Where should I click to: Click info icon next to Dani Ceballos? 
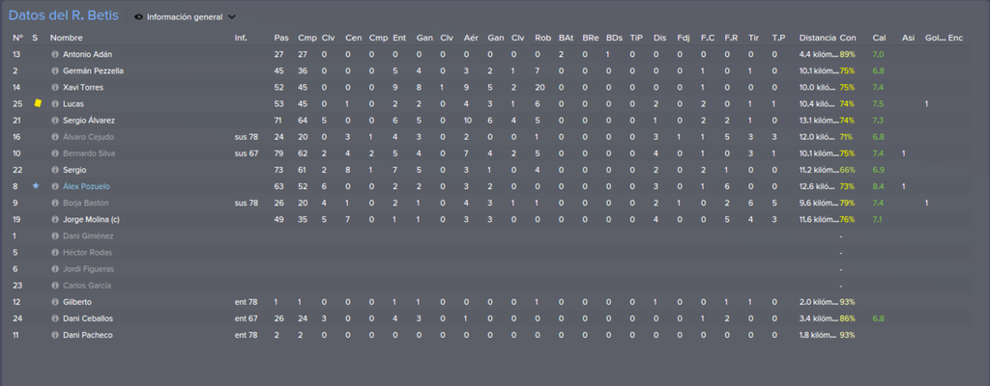(55, 318)
